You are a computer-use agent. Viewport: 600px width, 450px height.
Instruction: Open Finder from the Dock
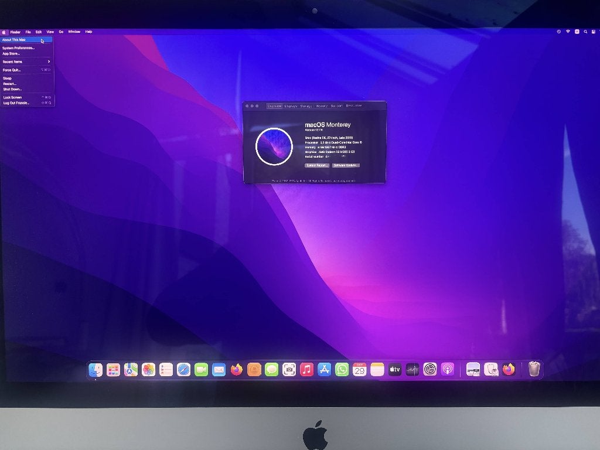tap(96, 370)
